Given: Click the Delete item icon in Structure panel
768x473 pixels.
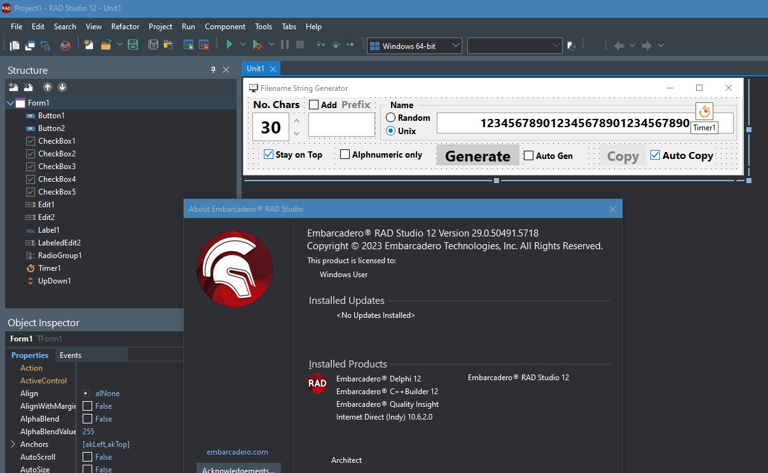Looking at the screenshot, I should (28, 87).
